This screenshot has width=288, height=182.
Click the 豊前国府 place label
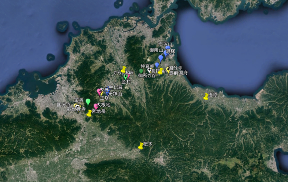[178, 73]
